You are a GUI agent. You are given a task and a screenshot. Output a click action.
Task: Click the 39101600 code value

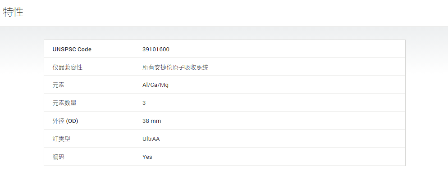[155, 49]
